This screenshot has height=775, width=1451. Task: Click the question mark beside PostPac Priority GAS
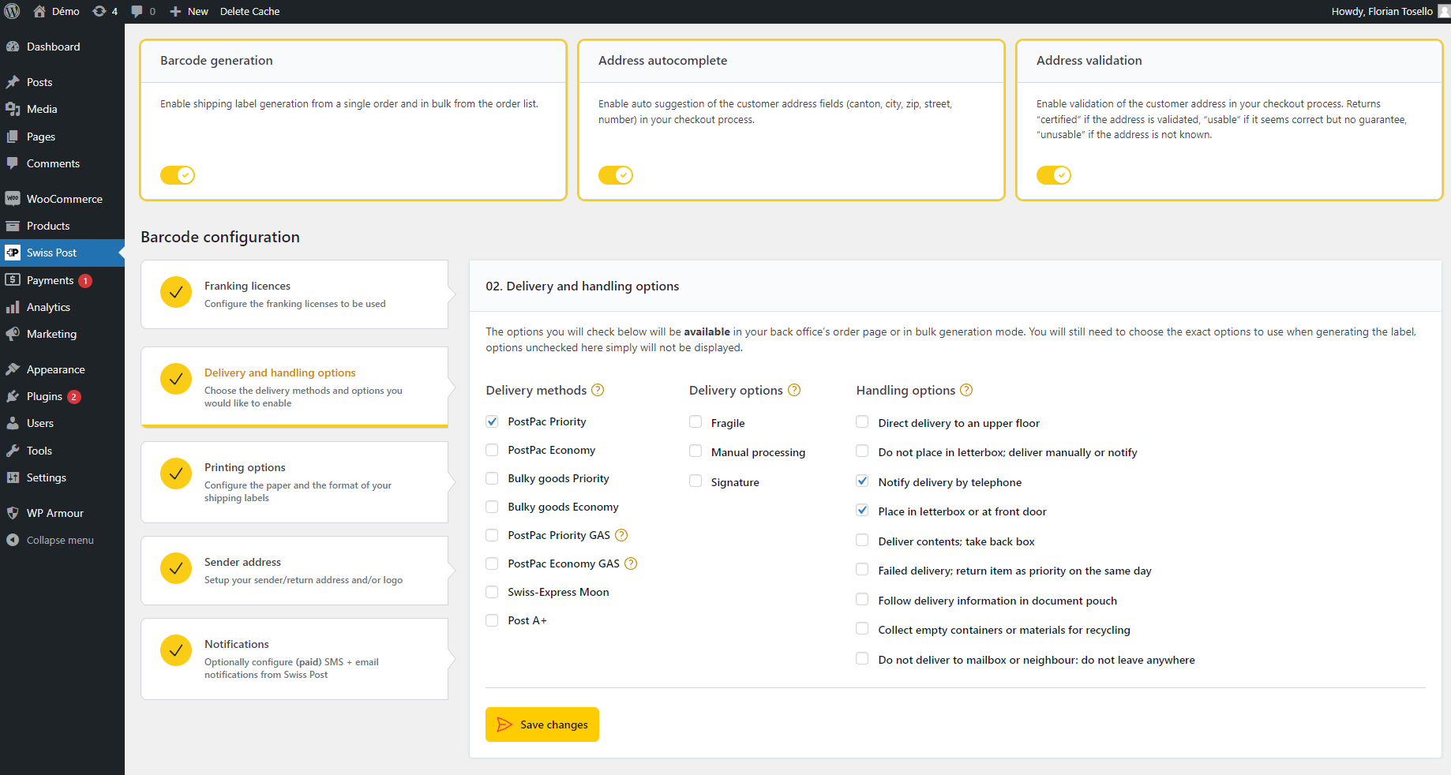(621, 535)
